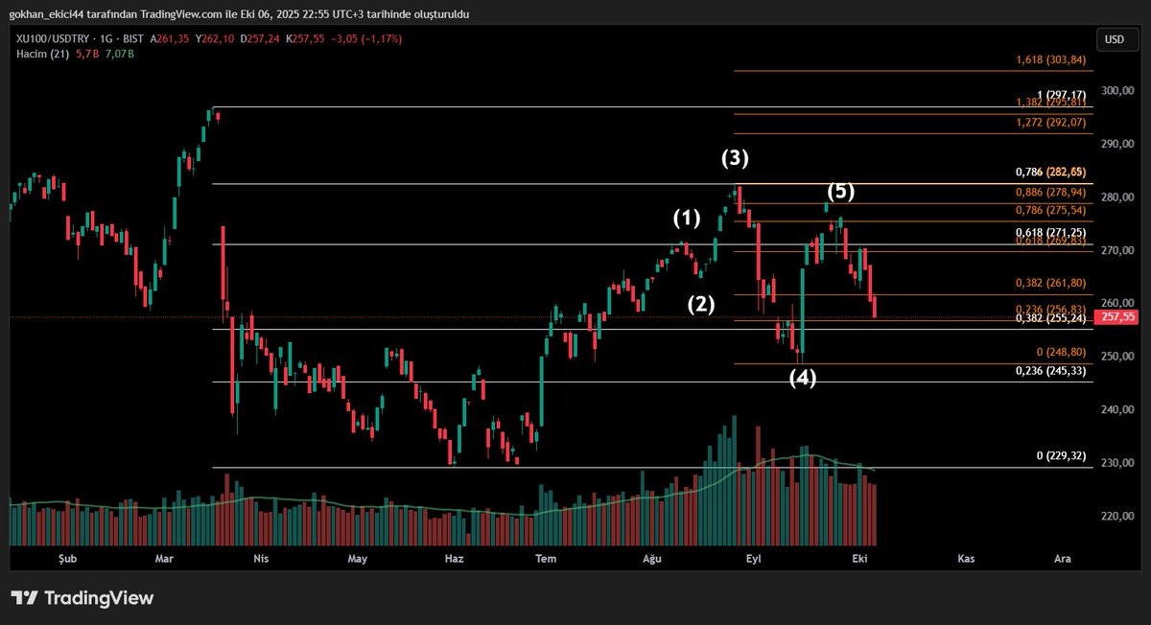Click the XU100/USDTRY symbol title
Image resolution: width=1151 pixels, height=625 pixels.
[x=55, y=39]
